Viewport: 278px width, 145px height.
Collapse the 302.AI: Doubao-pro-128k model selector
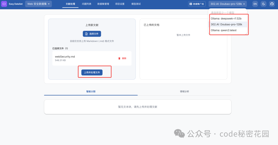(228, 4)
